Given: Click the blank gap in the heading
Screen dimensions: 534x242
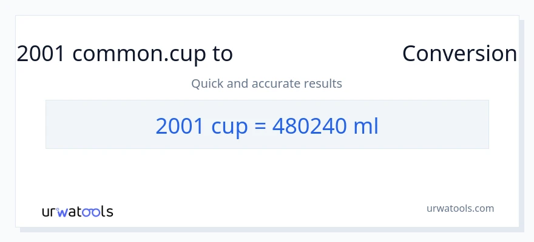Looking at the screenshot, I should point(317,54).
